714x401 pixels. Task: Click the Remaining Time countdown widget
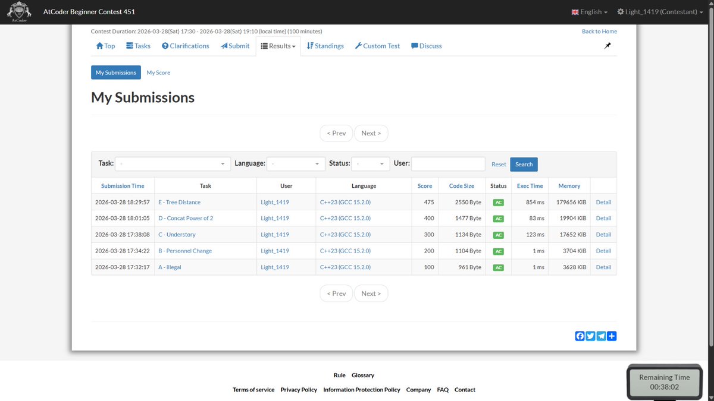tap(665, 382)
